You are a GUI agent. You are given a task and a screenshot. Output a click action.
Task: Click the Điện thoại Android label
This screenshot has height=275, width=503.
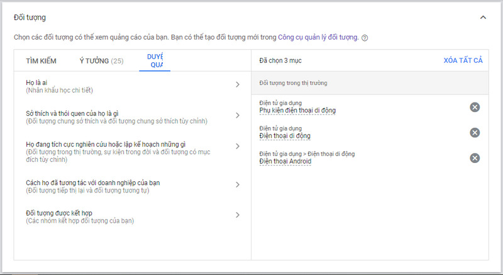[285, 162]
